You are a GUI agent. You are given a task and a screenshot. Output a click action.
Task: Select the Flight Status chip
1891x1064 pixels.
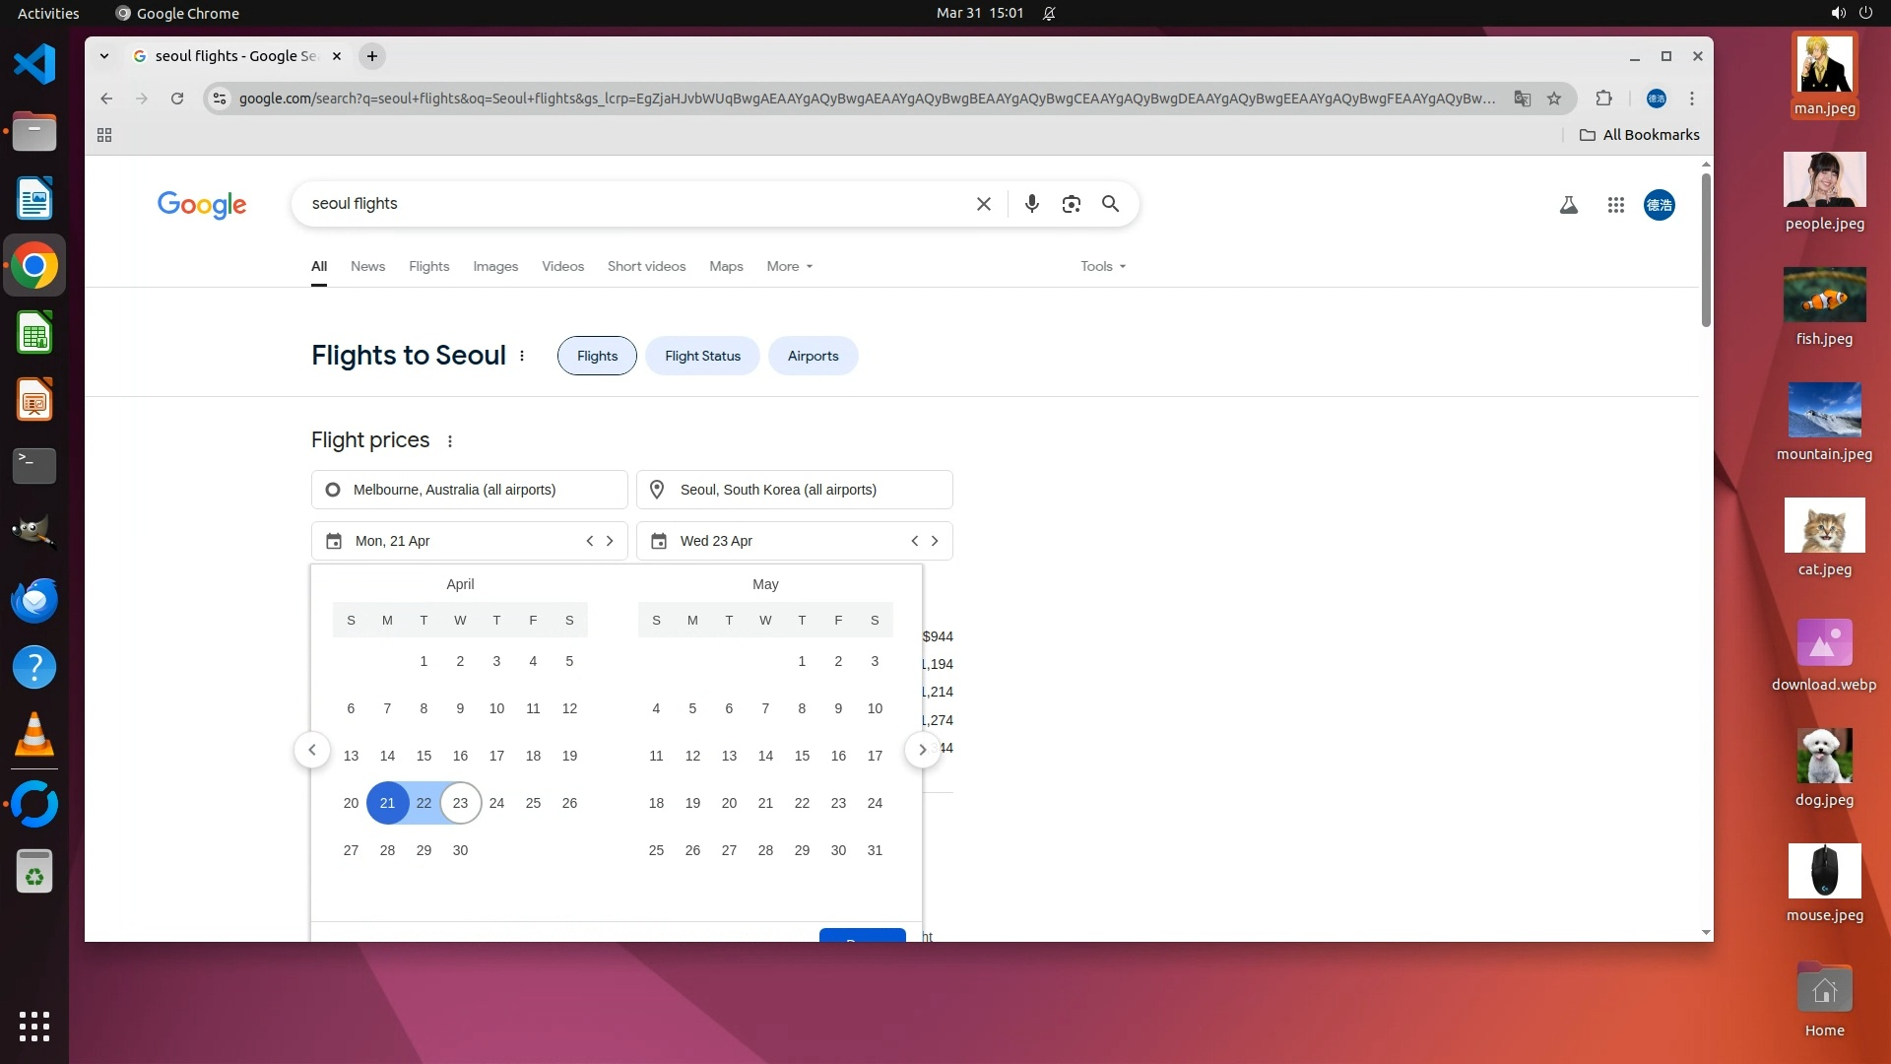click(702, 356)
